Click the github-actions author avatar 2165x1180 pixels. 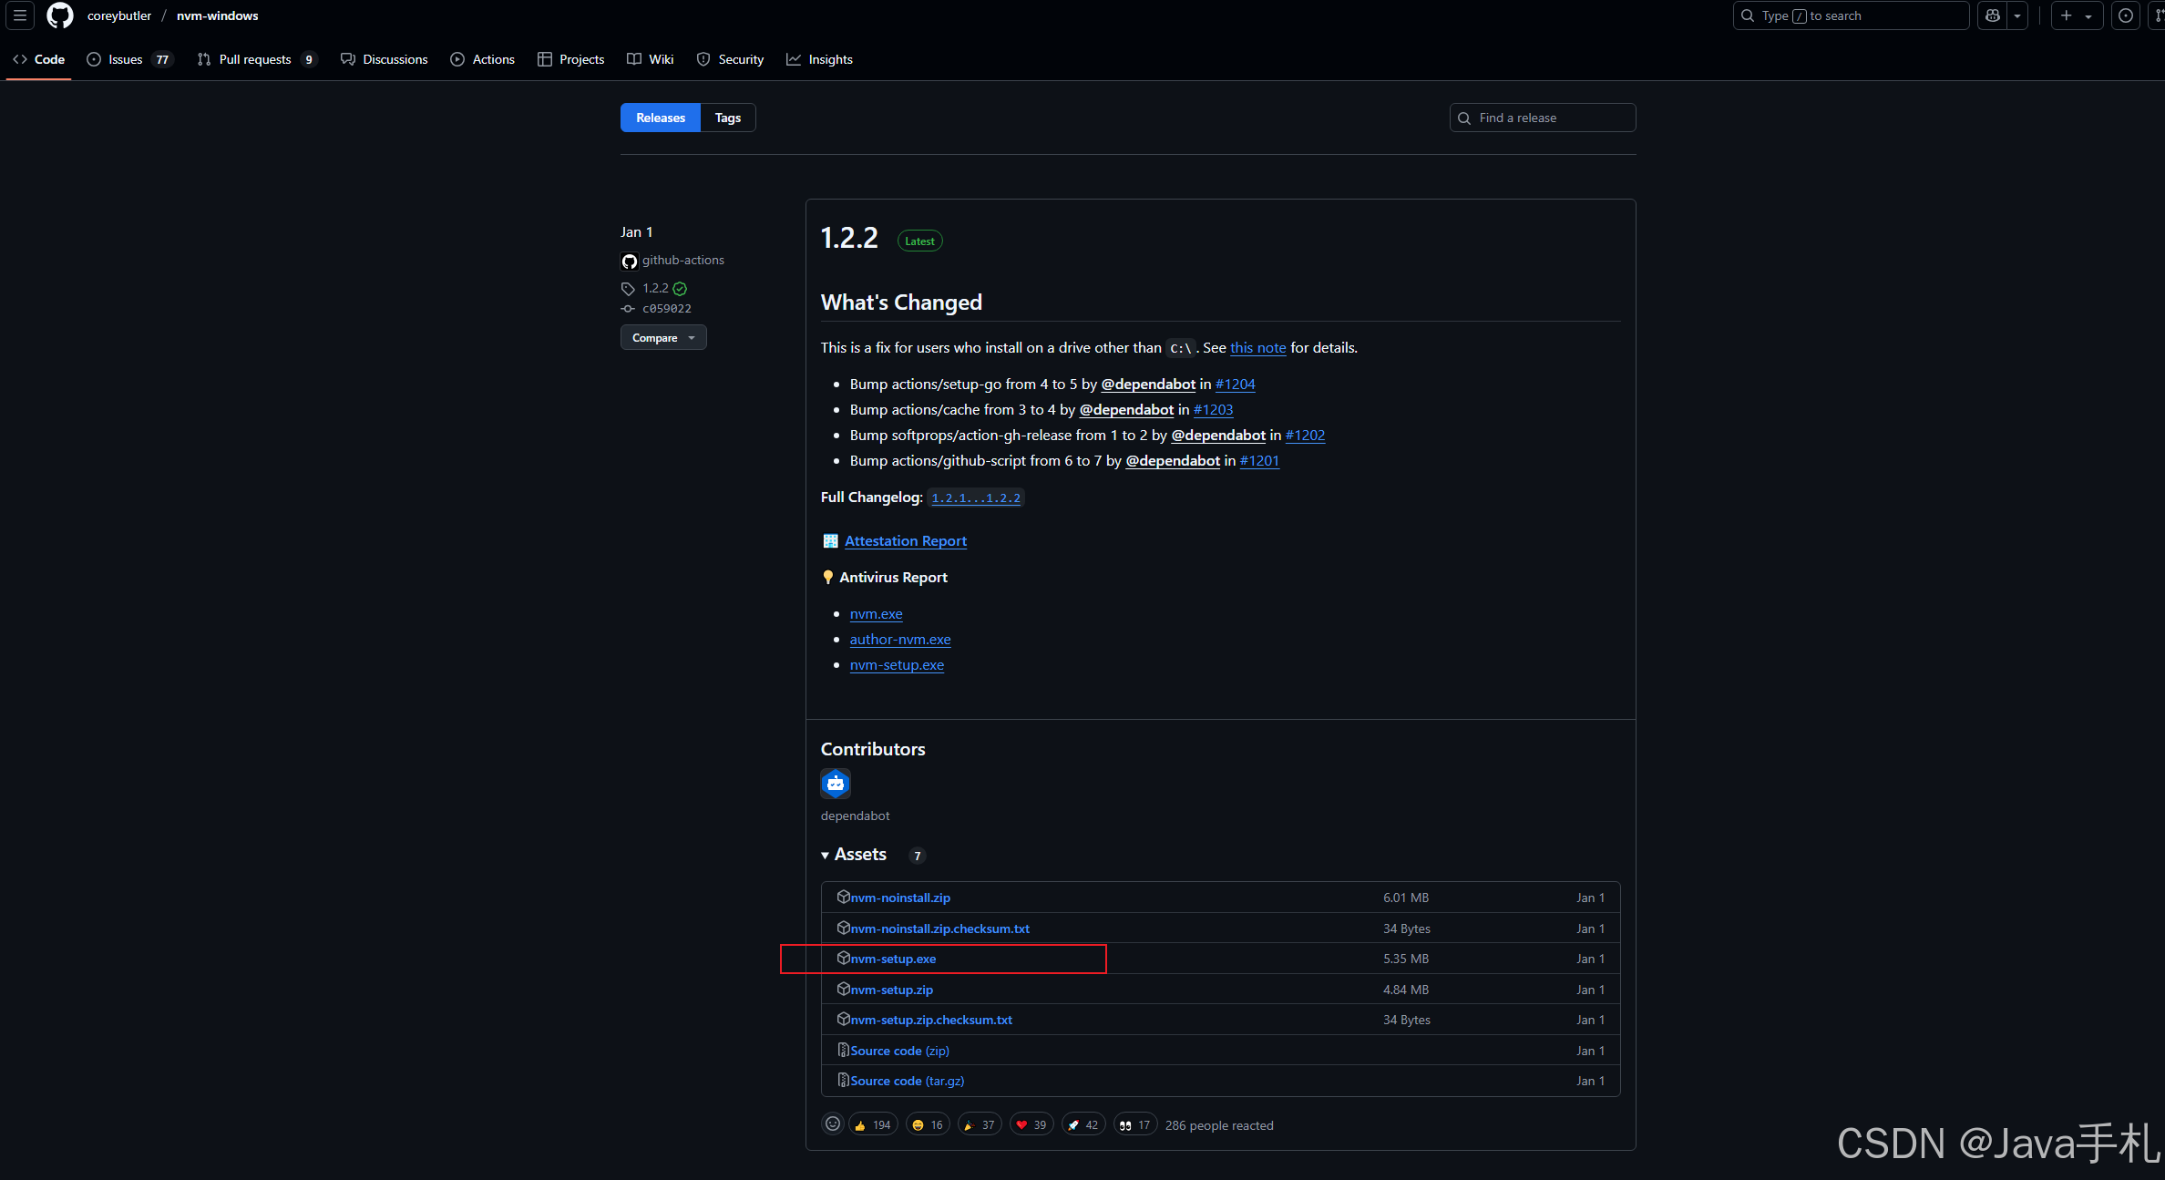629,261
